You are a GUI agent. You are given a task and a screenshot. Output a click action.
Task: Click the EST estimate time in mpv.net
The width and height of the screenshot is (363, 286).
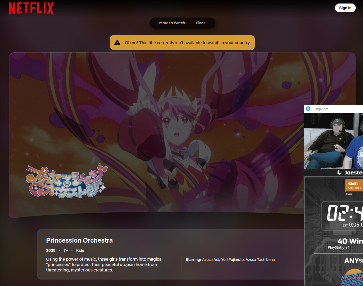[x=353, y=225]
